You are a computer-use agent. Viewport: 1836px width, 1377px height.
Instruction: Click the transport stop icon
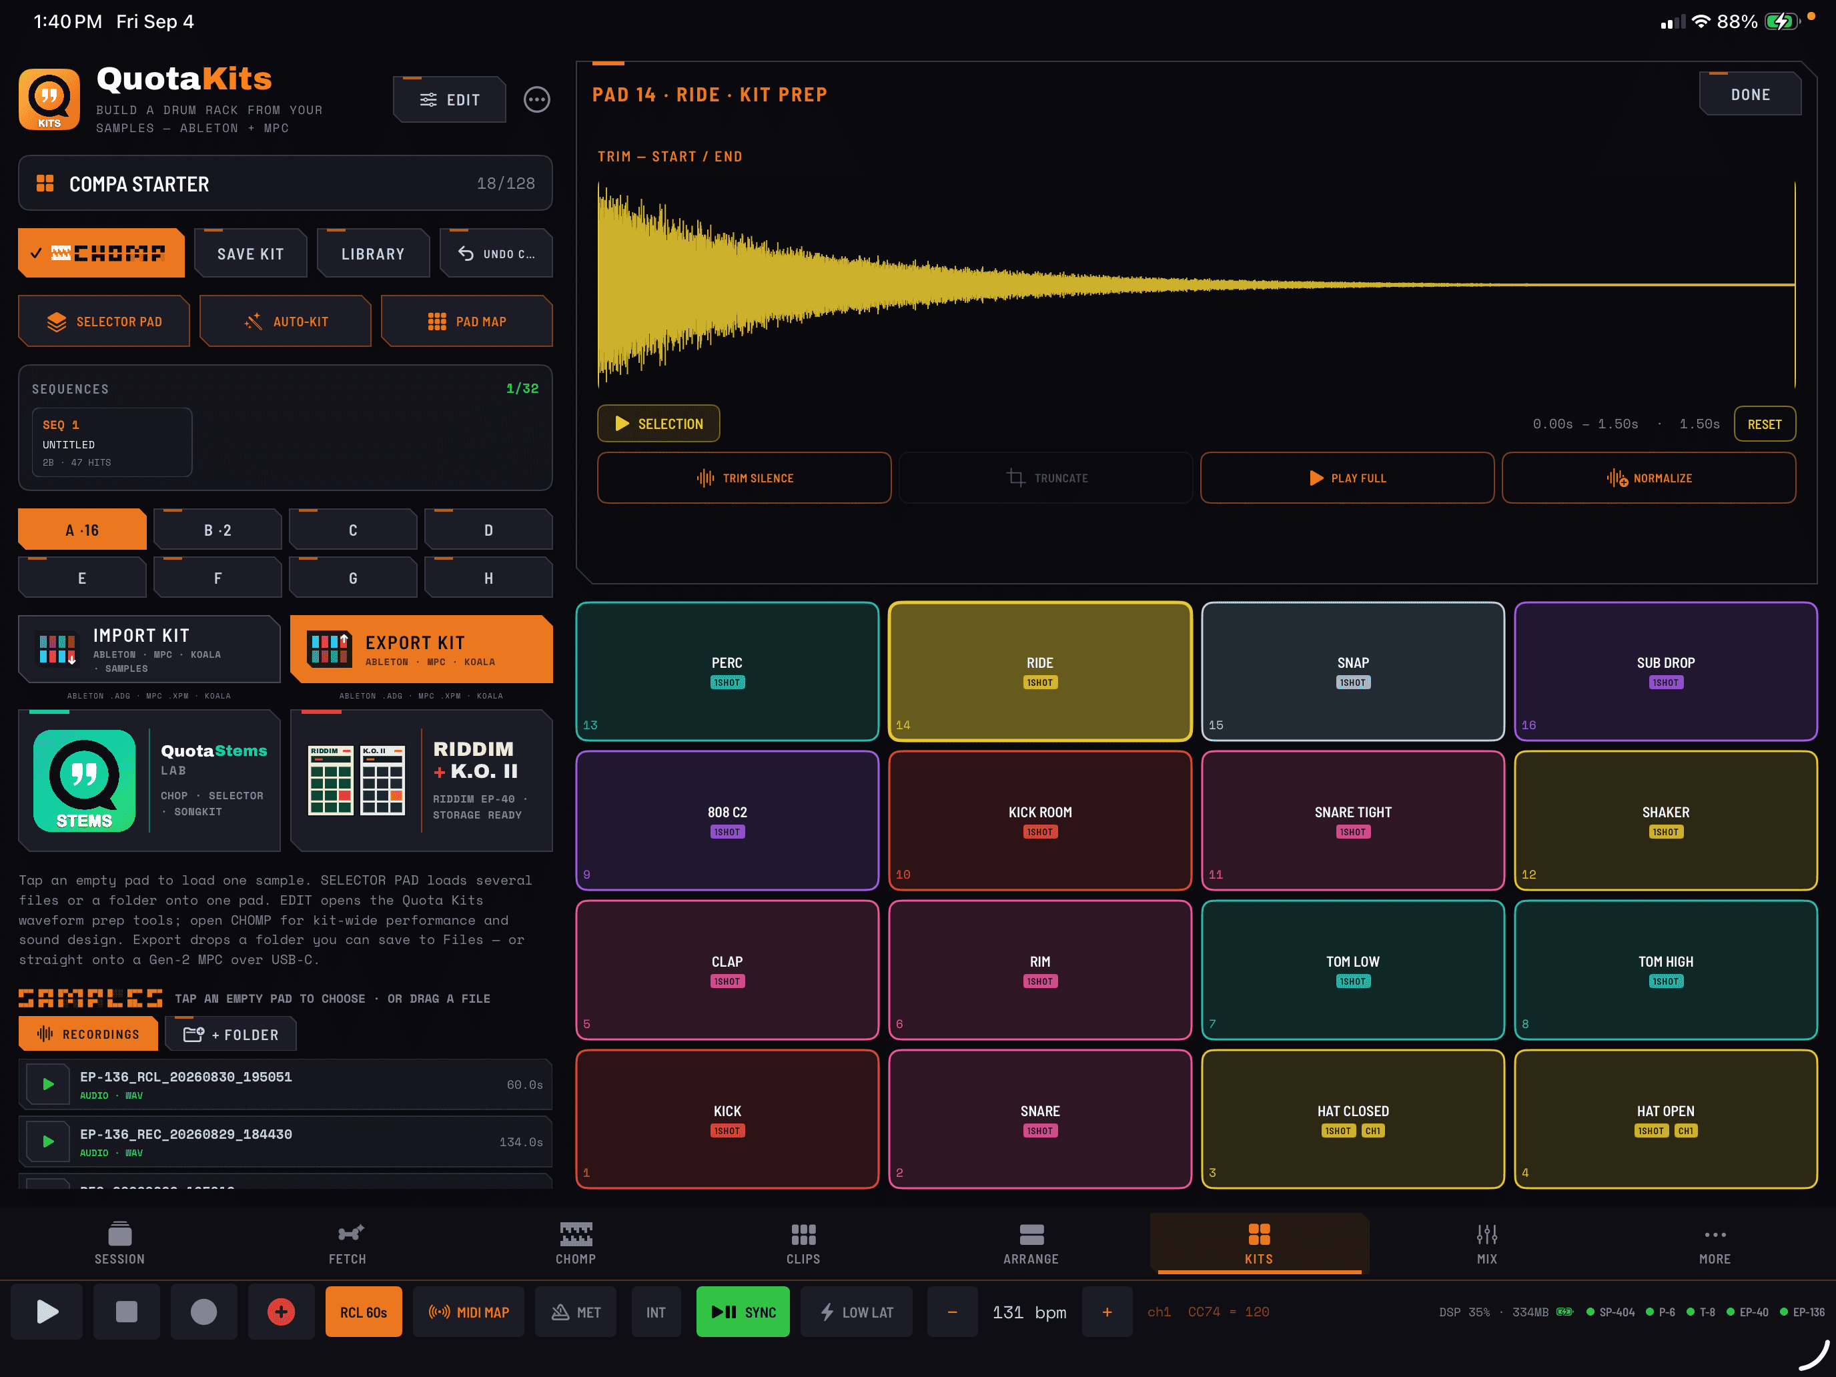coord(126,1312)
